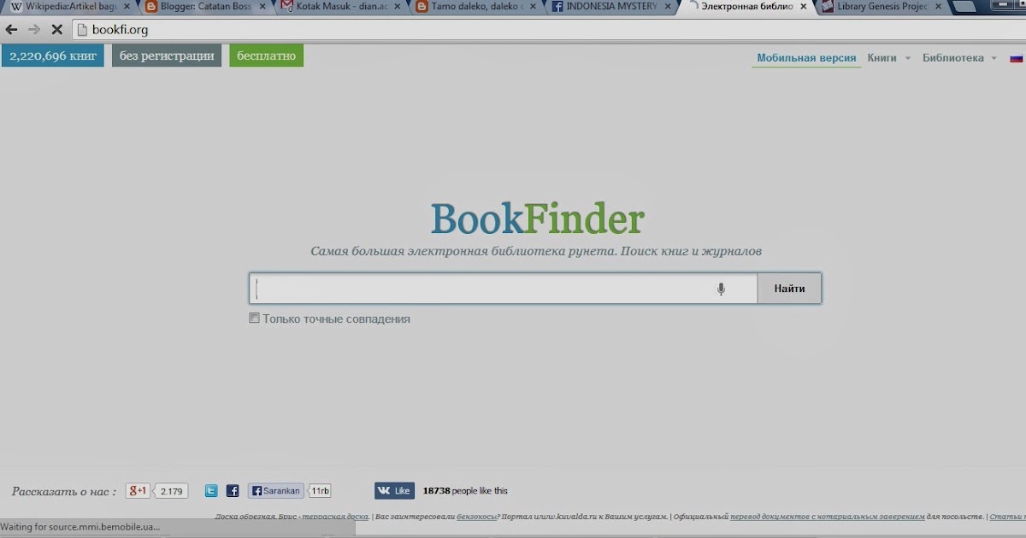
Task: Switch to Tamo daleko, daleko tab
Action: tap(475, 7)
